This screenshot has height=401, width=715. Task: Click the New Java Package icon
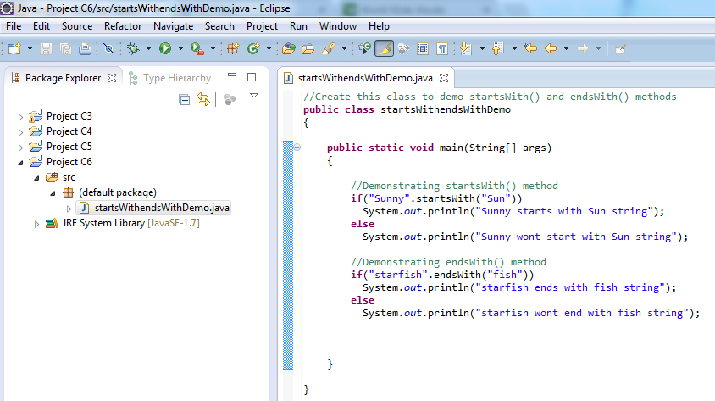click(234, 48)
